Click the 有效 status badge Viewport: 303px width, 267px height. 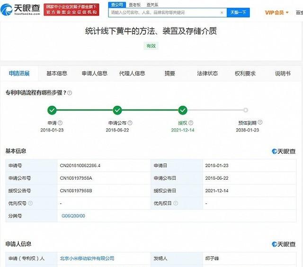point(151,46)
